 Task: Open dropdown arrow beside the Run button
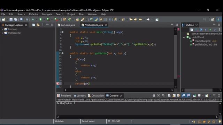(44, 19)
